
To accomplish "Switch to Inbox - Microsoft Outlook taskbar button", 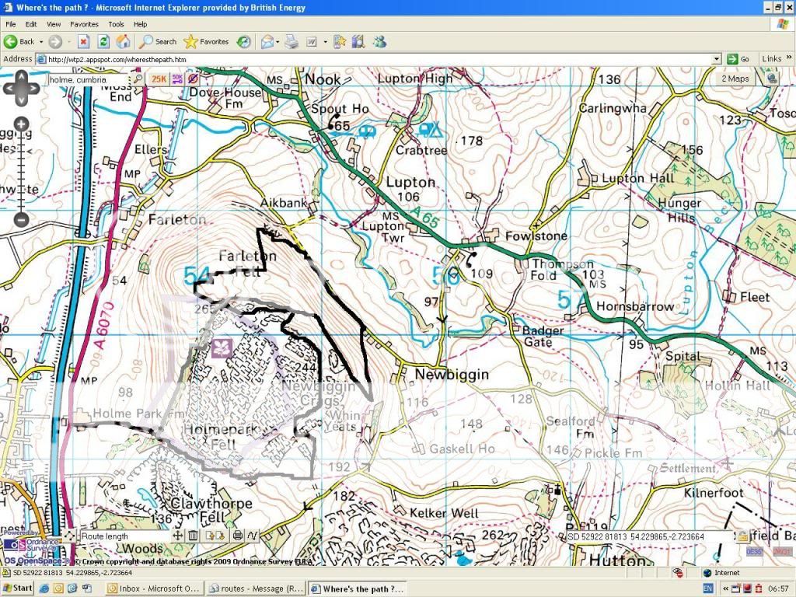I will tap(155, 588).
